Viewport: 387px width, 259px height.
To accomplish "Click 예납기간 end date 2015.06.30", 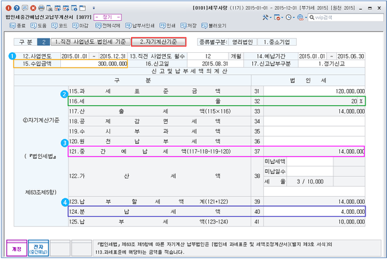I will 351,56.
